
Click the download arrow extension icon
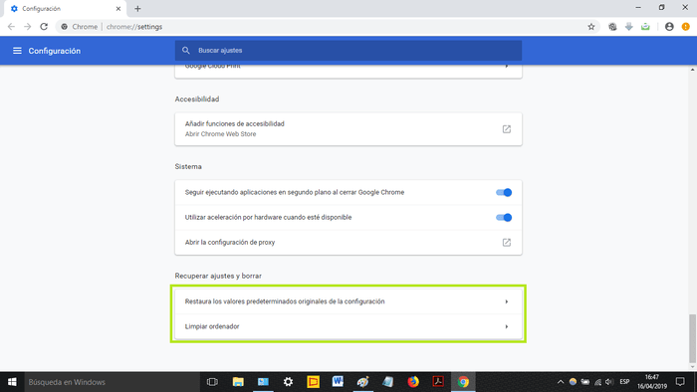(629, 27)
